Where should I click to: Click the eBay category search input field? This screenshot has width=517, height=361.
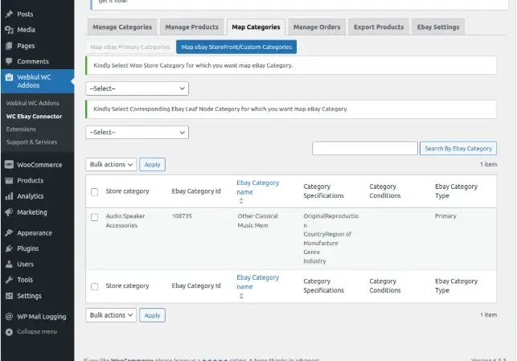[x=364, y=148]
